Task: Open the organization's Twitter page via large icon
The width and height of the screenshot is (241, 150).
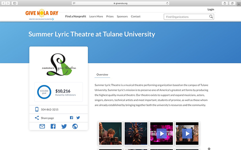Action: coord(64,126)
